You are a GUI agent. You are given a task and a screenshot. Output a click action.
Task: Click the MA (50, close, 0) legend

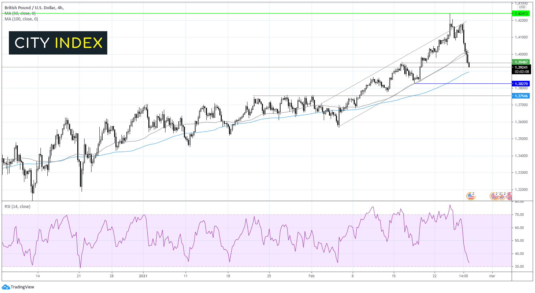coord(20,13)
